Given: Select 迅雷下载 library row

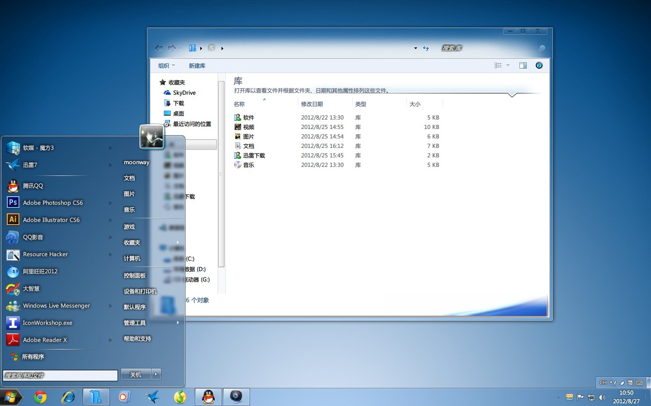Looking at the screenshot, I should (x=337, y=156).
